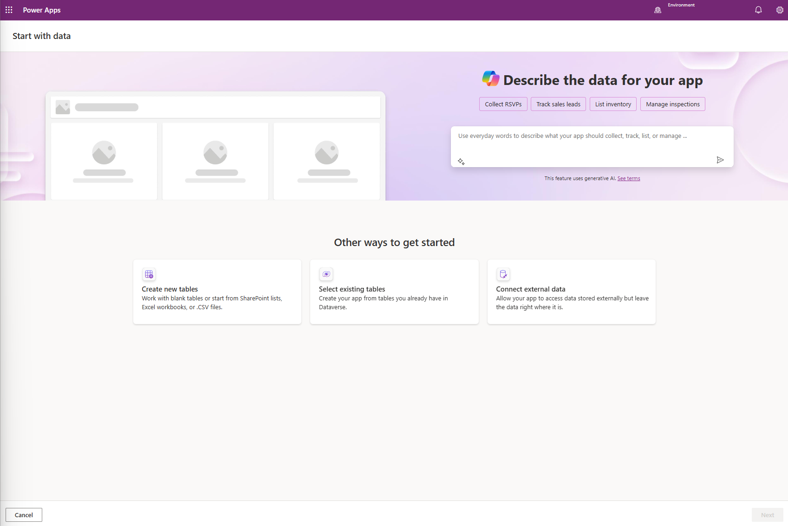The width and height of the screenshot is (788, 526).
Task: Click the send arrow in prompt box
Action: [720, 160]
